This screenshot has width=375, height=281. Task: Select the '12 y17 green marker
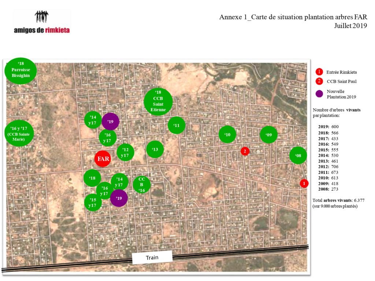click(125, 153)
